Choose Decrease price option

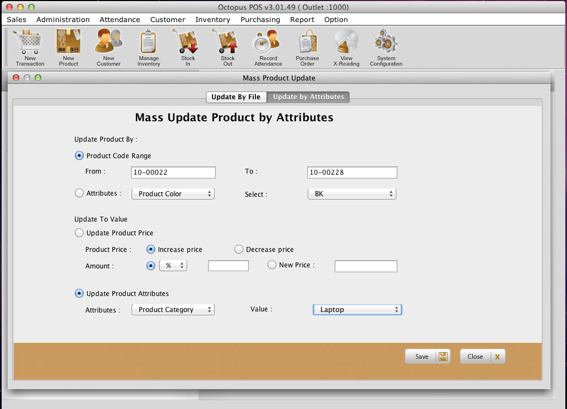pos(239,249)
